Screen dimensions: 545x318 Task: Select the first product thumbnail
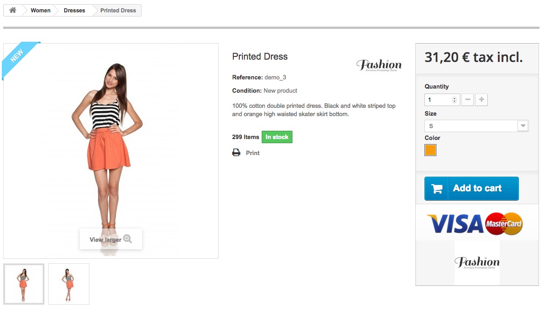point(24,284)
